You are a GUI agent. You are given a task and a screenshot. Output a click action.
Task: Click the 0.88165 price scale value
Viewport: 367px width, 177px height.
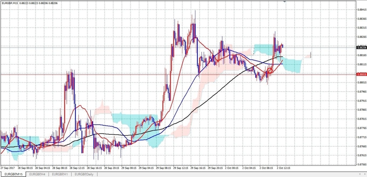361,55
